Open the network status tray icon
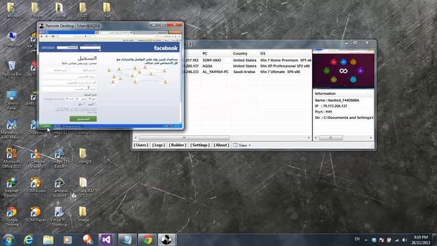 (x=397, y=240)
